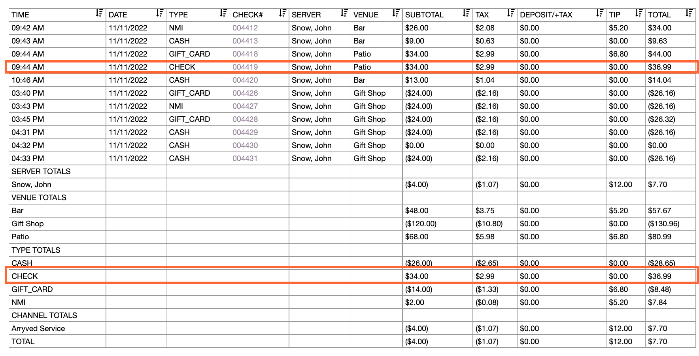The width and height of the screenshot is (699, 356).
Task: Select the Arryved Service channel label
Action: (38, 328)
